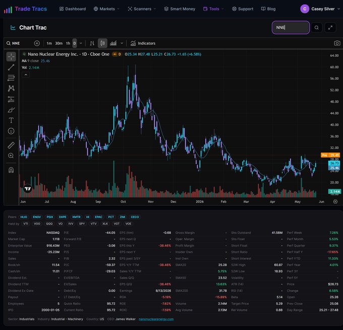Click the Casey Silver avatar circle
Viewport: 343px width, 330px height.
click(305, 9)
